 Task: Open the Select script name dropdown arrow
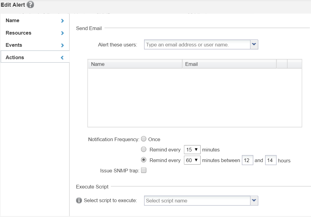click(254, 200)
